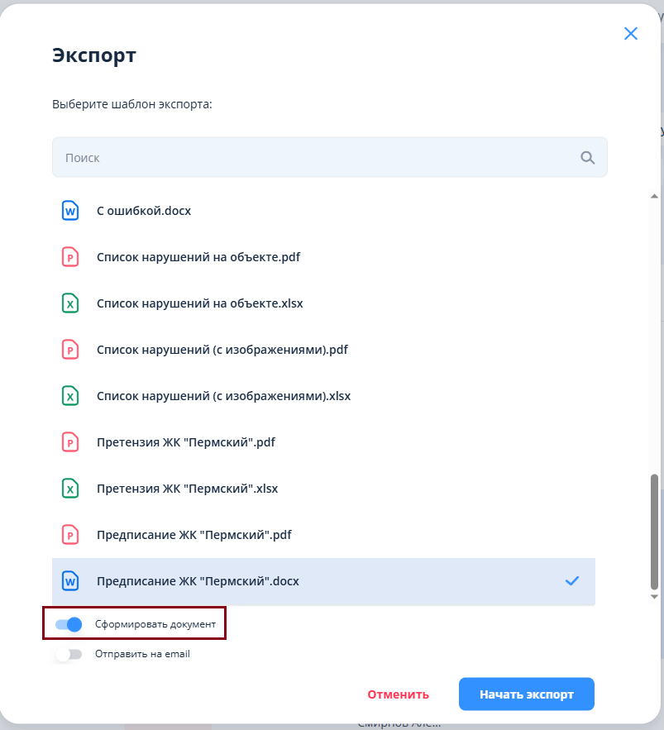Choose the Претензия ЖК "Пермский".pdf template name

click(186, 442)
